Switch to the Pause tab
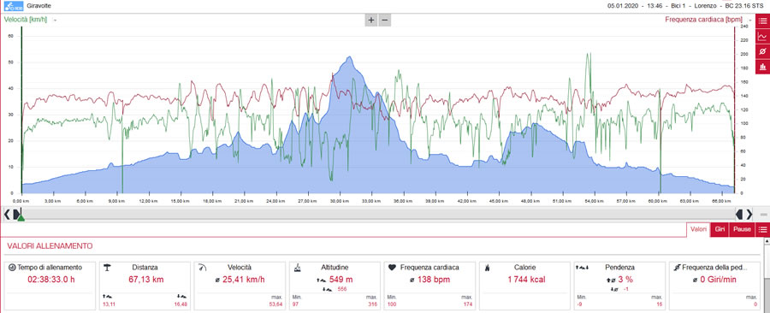Screen dimensions: 770x313 743,229
